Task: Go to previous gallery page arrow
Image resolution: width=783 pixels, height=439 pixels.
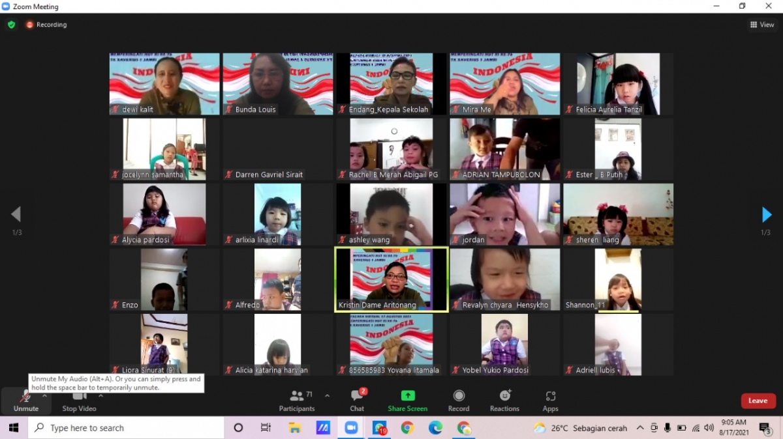Action: [16, 214]
